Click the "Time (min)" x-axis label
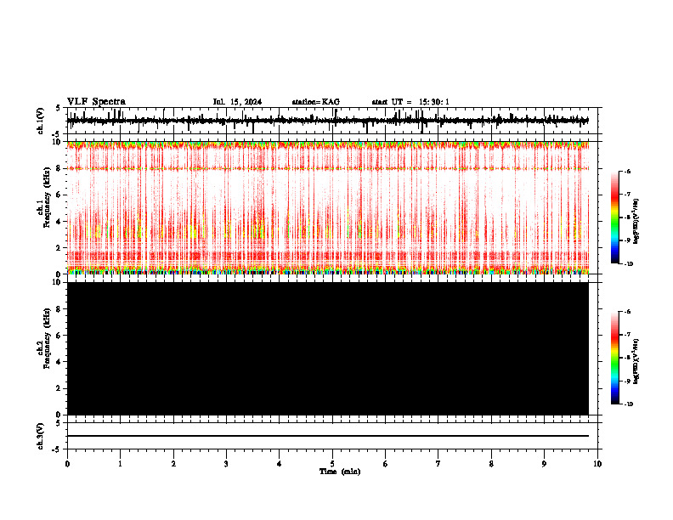The image size is (673, 520). tap(340, 472)
